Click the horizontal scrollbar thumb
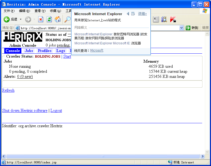The height and width of the screenshot is (166, 211). coord(103,156)
